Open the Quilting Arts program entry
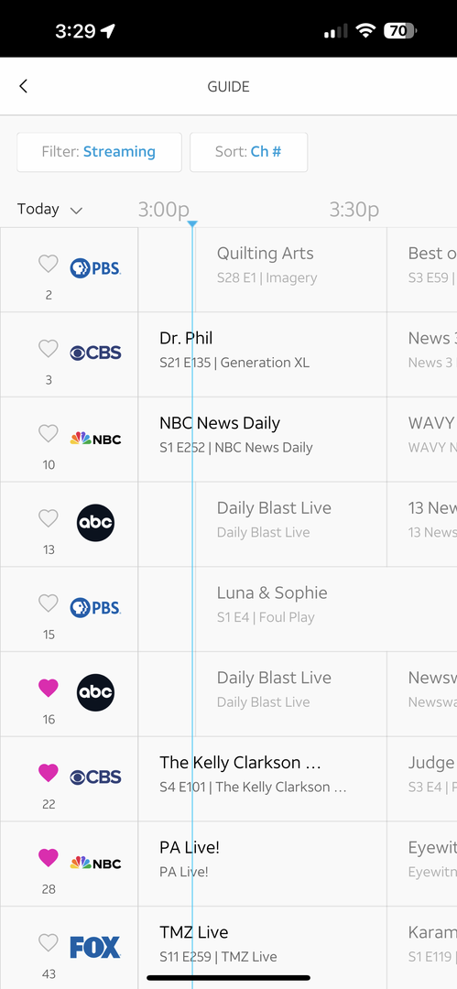This screenshot has width=457, height=989. pos(291,269)
